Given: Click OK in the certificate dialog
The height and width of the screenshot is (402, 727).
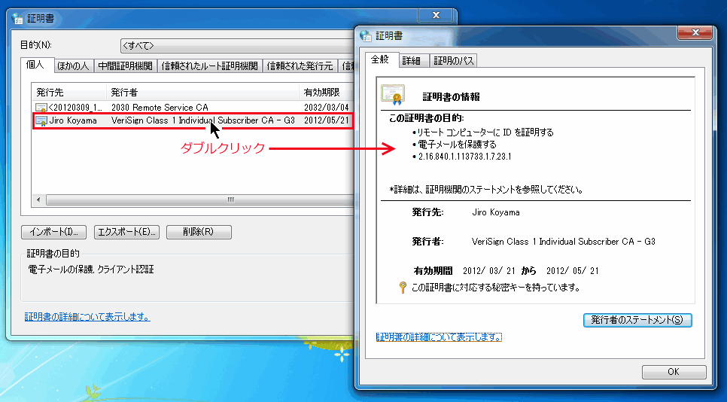Looking at the screenshot, I should (674, 372).
